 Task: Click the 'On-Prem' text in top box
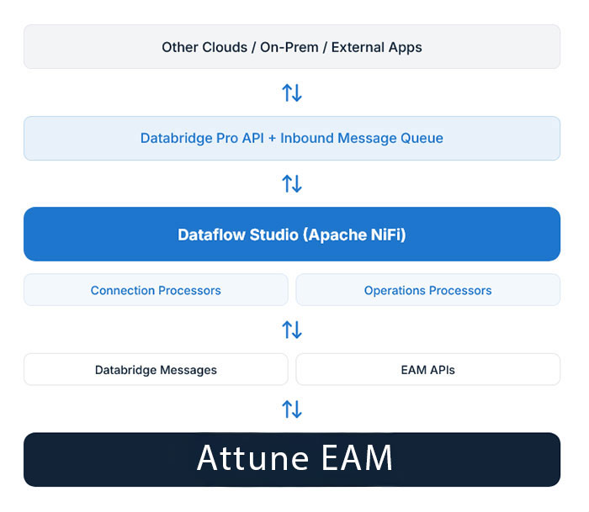click(289, 47)
